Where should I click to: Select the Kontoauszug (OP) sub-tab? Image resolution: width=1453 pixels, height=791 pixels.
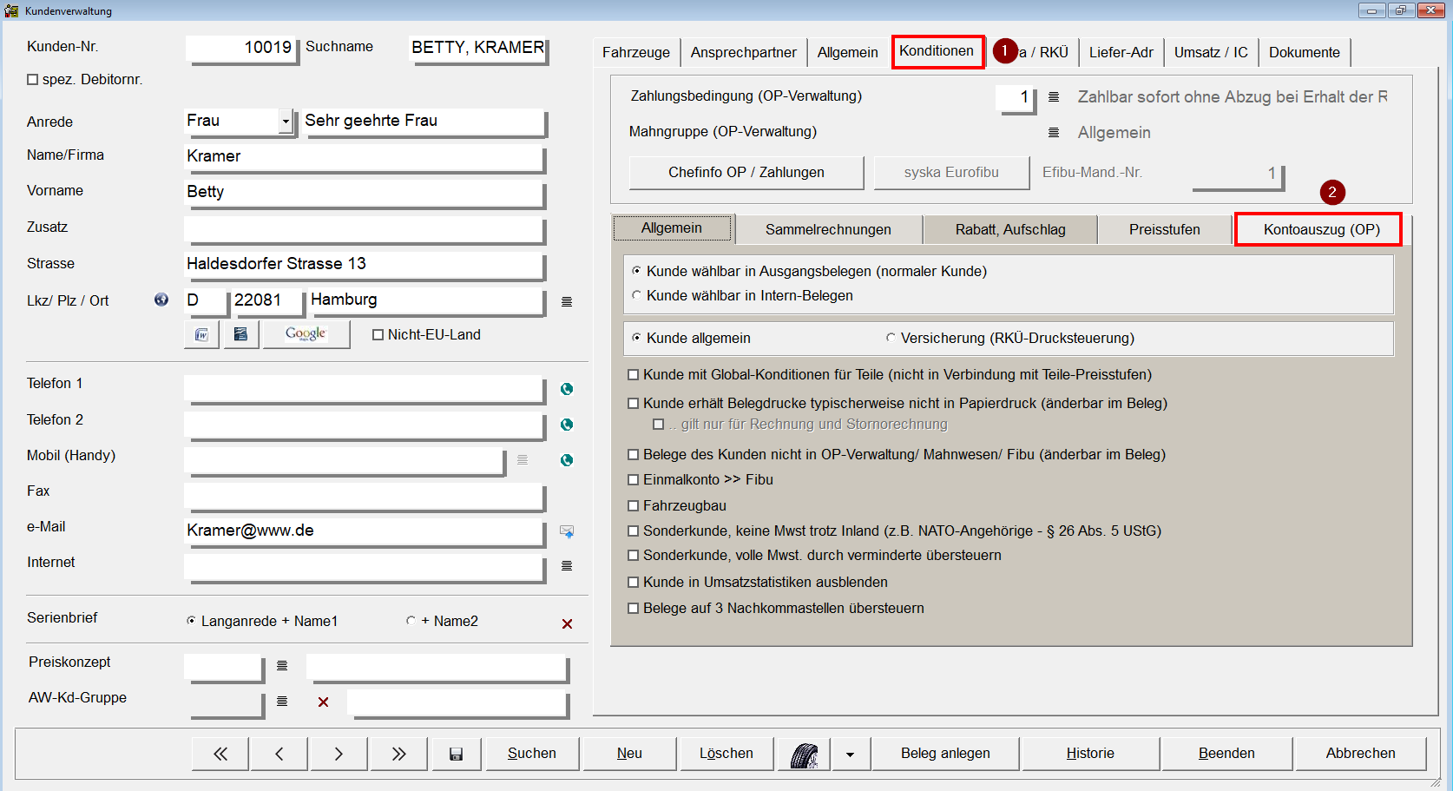pos(1321,230)
